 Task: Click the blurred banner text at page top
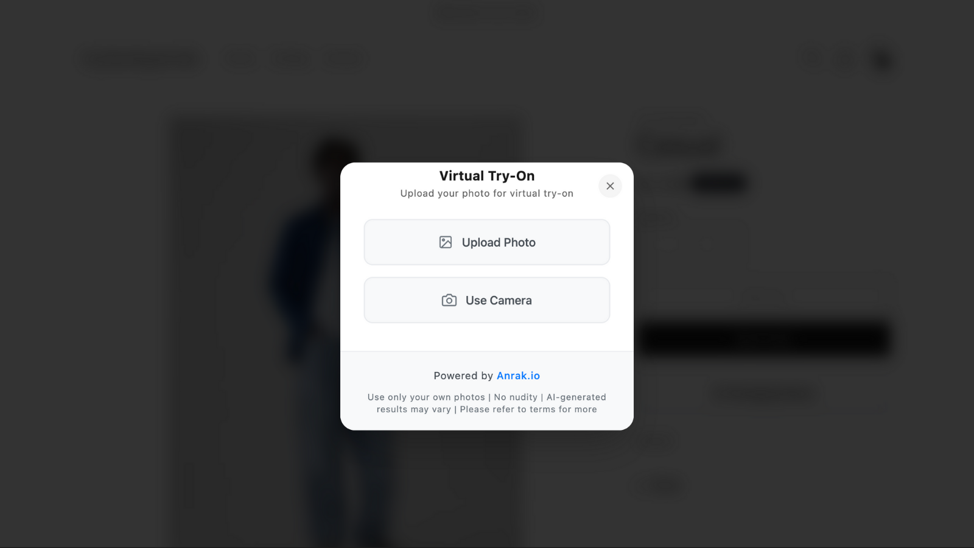(486, 13)
